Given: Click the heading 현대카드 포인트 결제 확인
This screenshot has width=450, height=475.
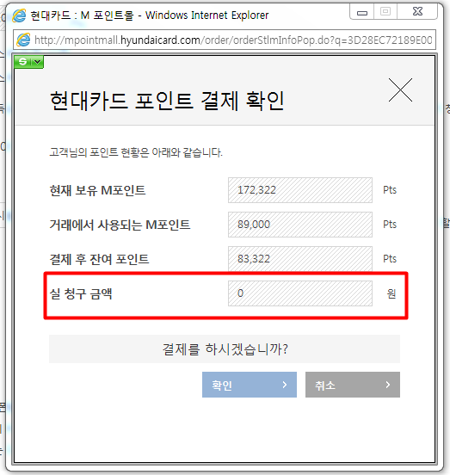Looking at the screenshot, I should click(167, 101).
